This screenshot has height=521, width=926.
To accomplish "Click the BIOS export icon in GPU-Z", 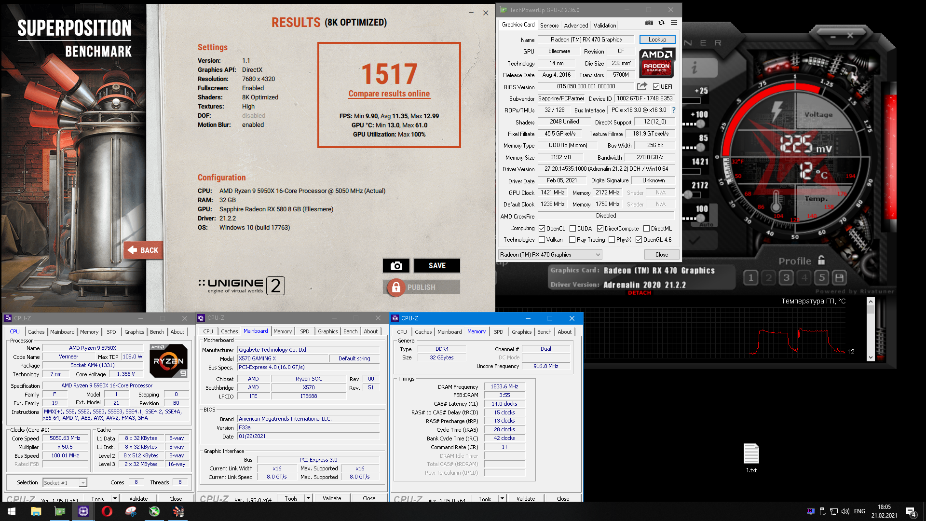I will click(642, 86).
